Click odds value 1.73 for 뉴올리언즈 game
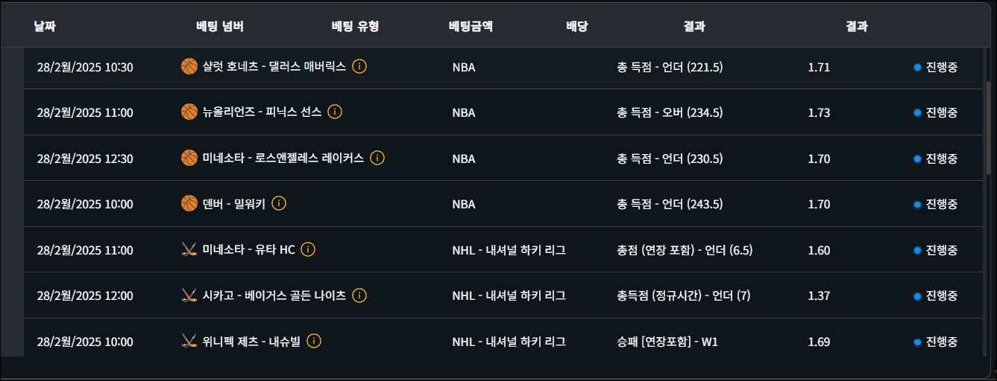997x381 pixels. (819, 112)
